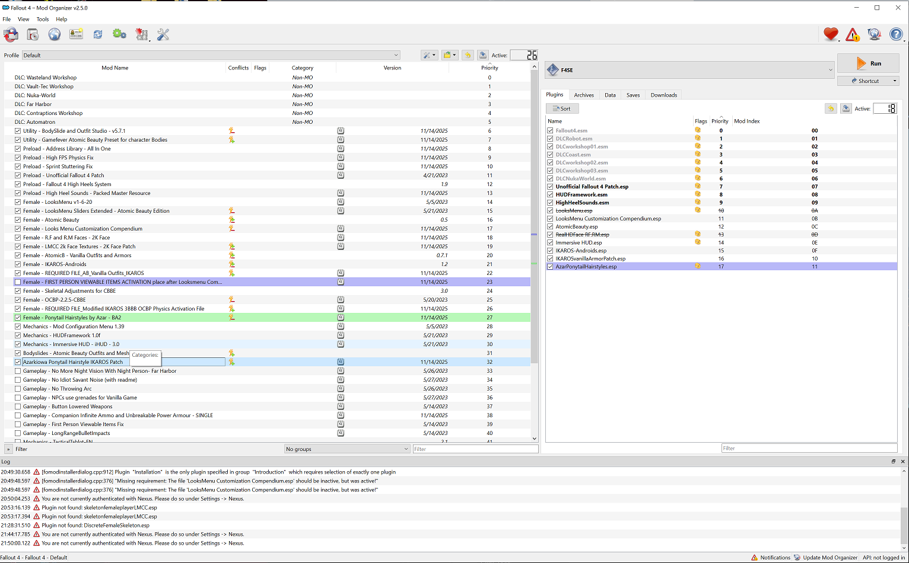The height and width of the screenshot is (563, 909).
Task: Open the profiles configuration icon
Action: click(76, 34)
